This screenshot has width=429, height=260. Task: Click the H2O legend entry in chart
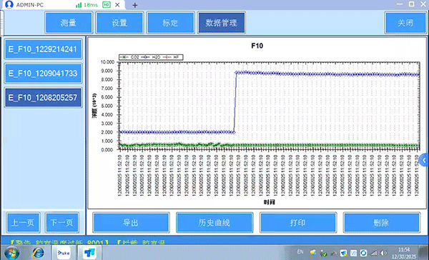(x=152, y=57)
